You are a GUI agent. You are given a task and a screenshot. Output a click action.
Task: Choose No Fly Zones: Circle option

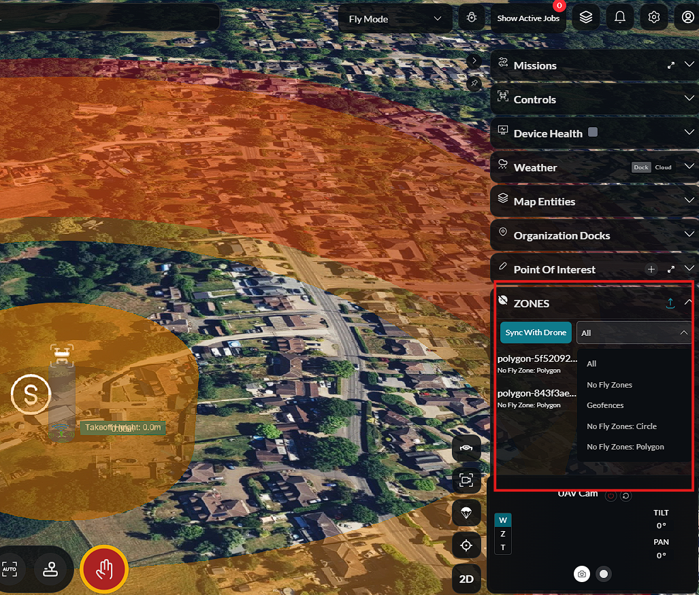[x=621, y=426]
